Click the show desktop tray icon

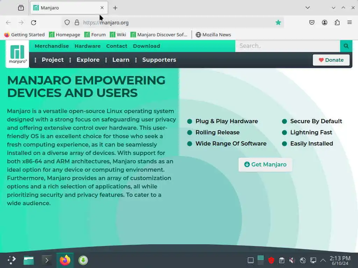[x=250, y=260]
